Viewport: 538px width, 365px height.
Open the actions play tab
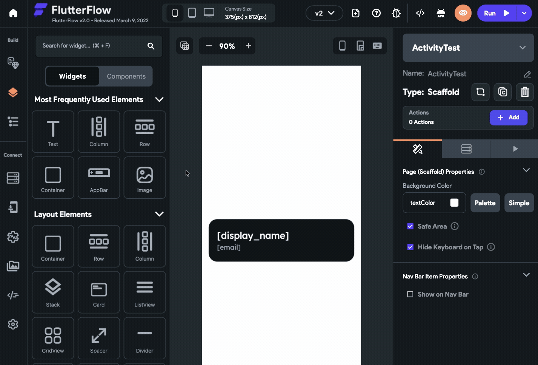(x=515, y=149)
